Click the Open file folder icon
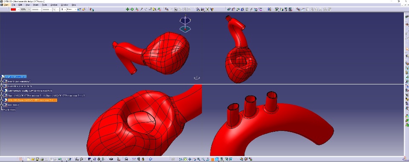The image size is (409, 162). (33, 159)
